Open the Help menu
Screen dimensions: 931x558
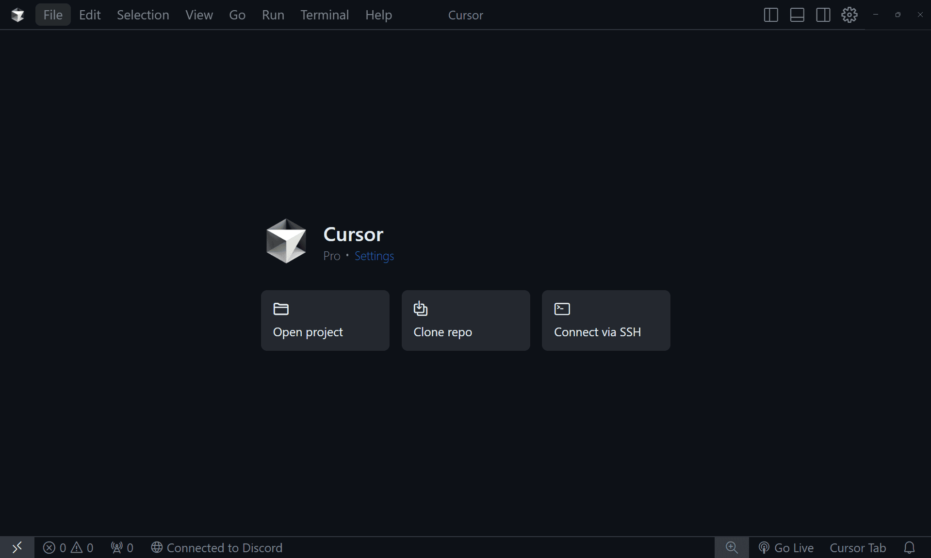pyautogui.click(x=378, y=15)
